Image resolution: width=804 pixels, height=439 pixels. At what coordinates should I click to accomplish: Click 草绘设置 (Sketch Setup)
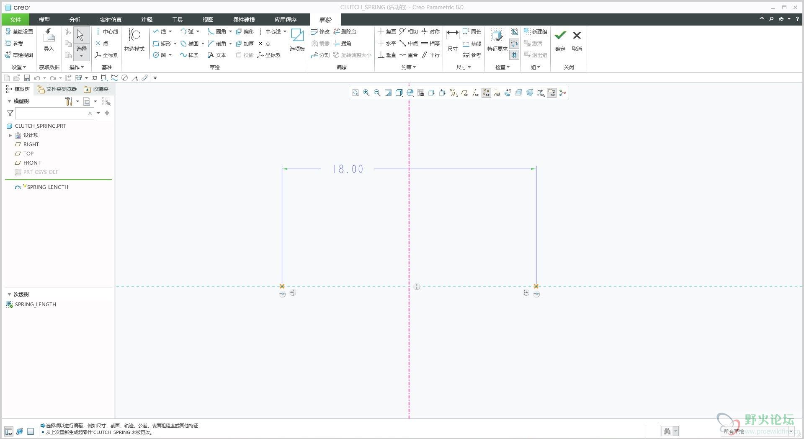(x=19, y=31)
